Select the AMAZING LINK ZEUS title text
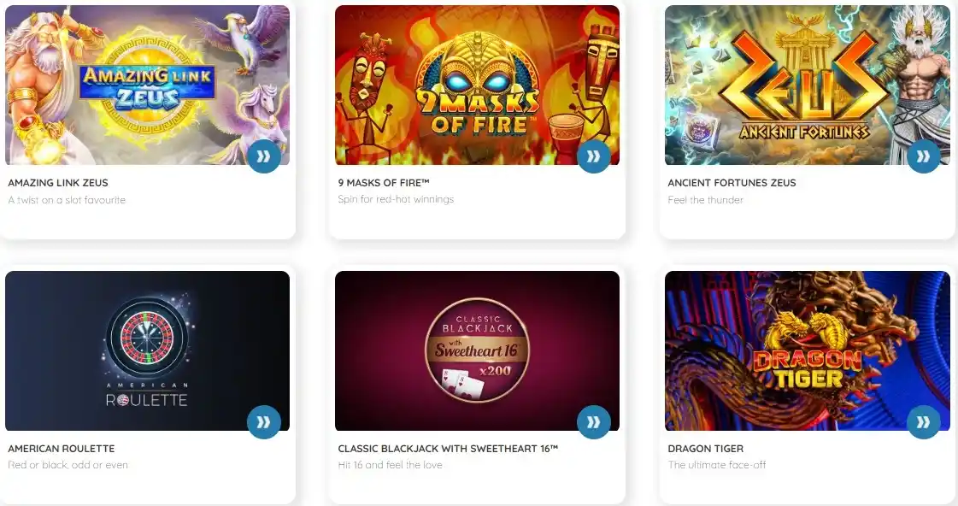Viewport: 958px width, 506px height. pos(58,183)
